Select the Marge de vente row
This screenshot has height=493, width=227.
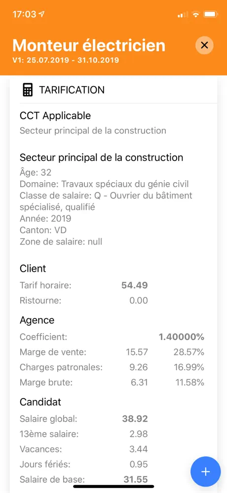[x=112, y=352]
